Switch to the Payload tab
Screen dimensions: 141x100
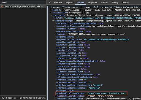pyautogui.click(x=69, y=2)
